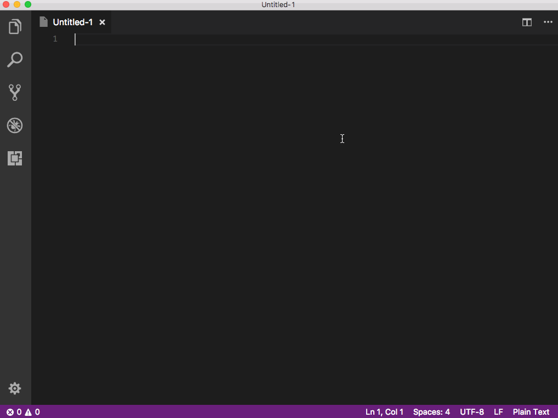Open the Search panel
The height and width of the screenshot is (418, 558).
point(15,60)
